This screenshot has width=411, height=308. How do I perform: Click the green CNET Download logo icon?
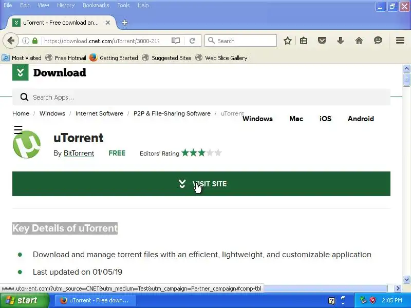point(21,72)
